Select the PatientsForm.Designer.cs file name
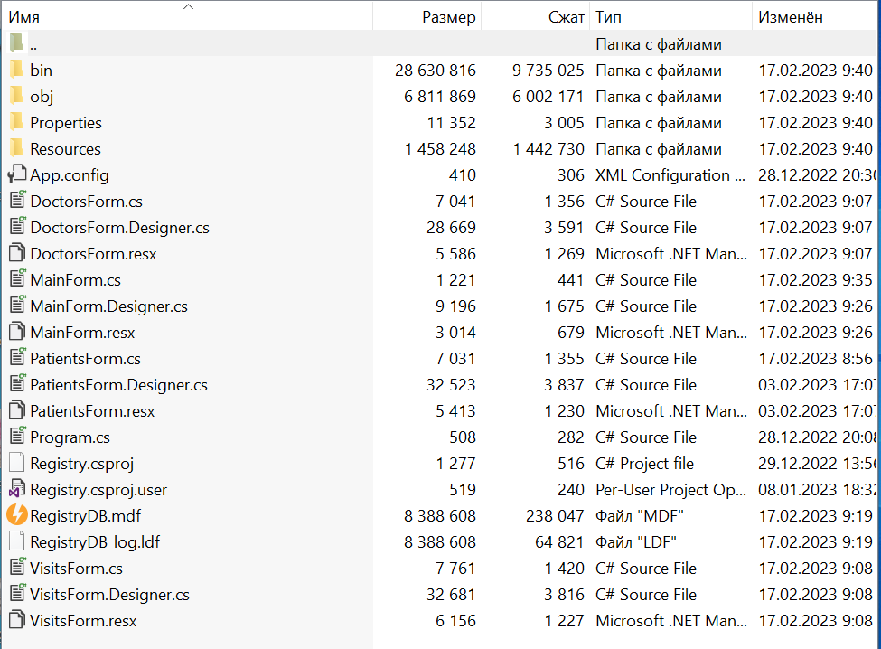The image size is (881, 649). [118, 384]
